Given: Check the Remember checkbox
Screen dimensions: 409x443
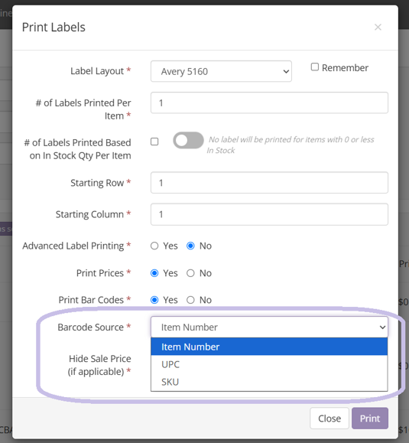Looking at the screenshot, I should tap(315, 67).
